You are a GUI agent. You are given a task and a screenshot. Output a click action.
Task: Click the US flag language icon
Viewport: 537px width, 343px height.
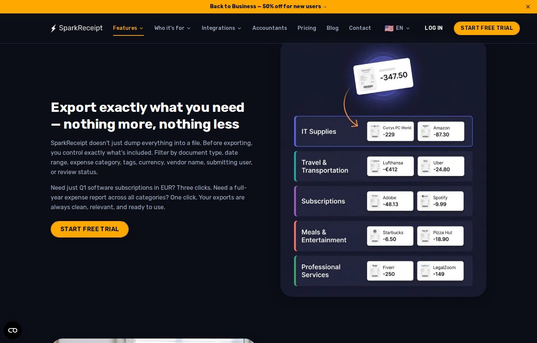(x=389, y=28)
